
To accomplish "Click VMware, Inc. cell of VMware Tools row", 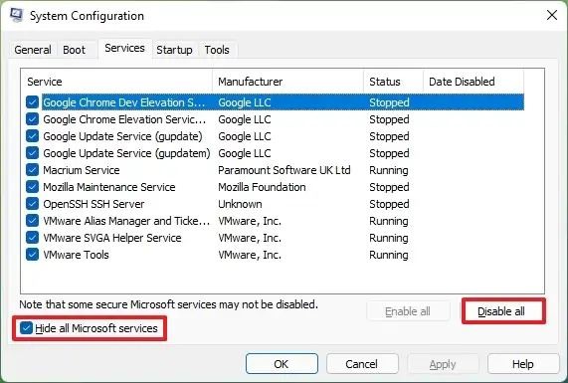I will point(250,255).
